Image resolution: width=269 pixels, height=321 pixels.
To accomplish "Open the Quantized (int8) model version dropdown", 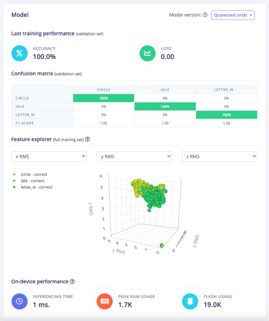I will click(x=233, y=15).
